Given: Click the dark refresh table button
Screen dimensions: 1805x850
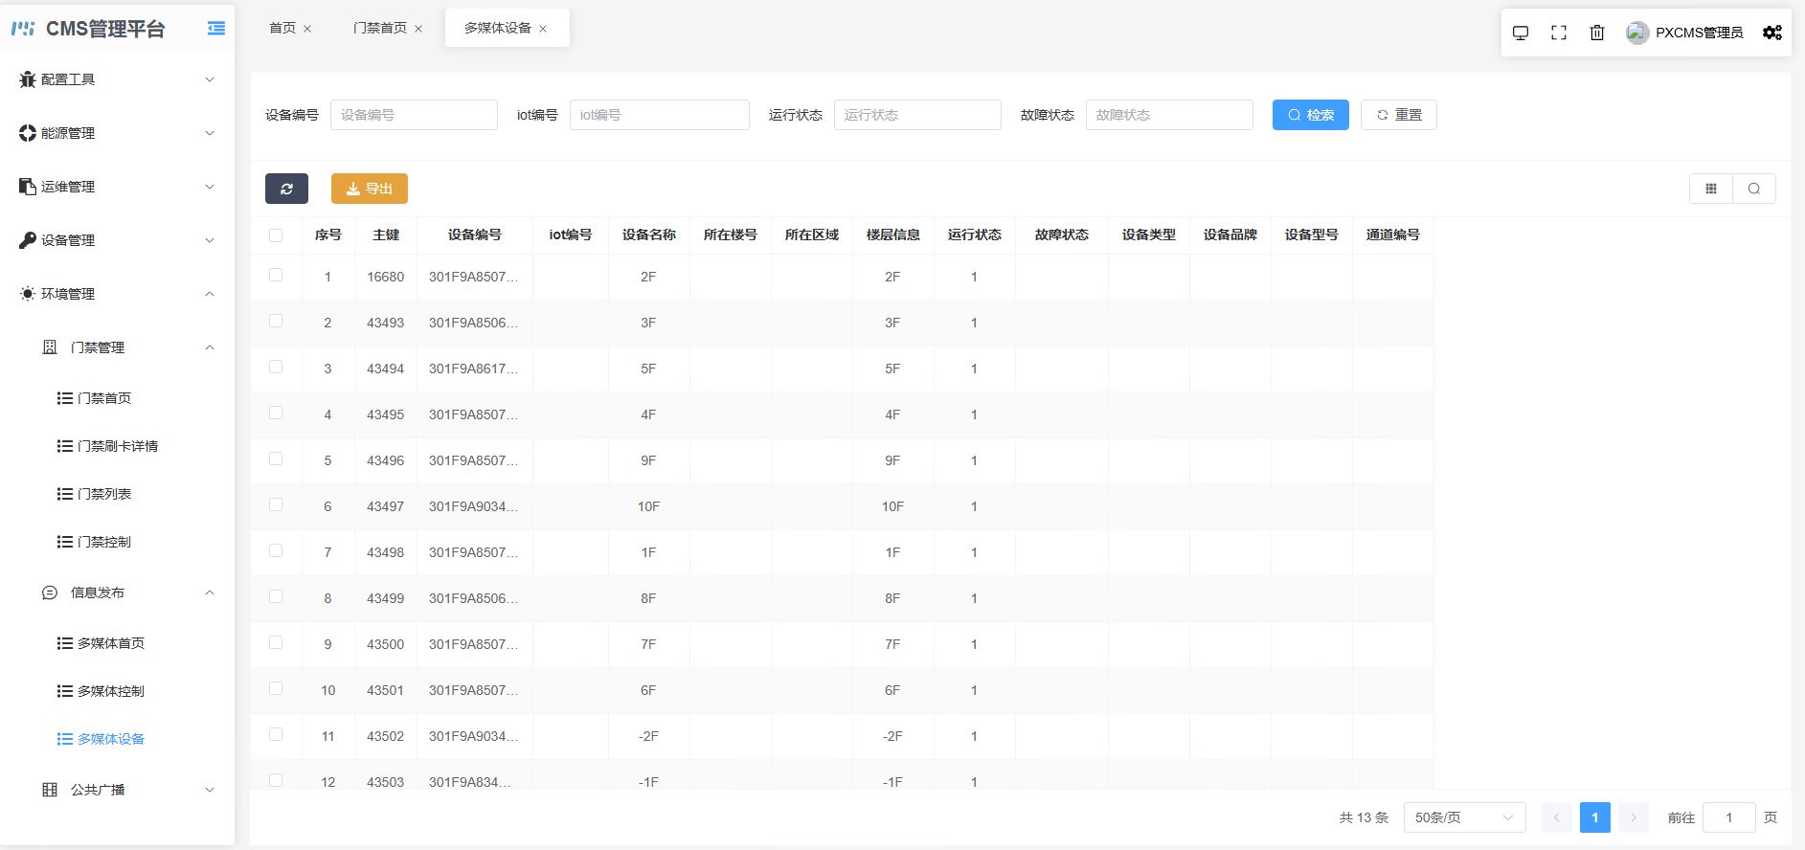Looking at the screenshot, I should [x=286, y=189].
